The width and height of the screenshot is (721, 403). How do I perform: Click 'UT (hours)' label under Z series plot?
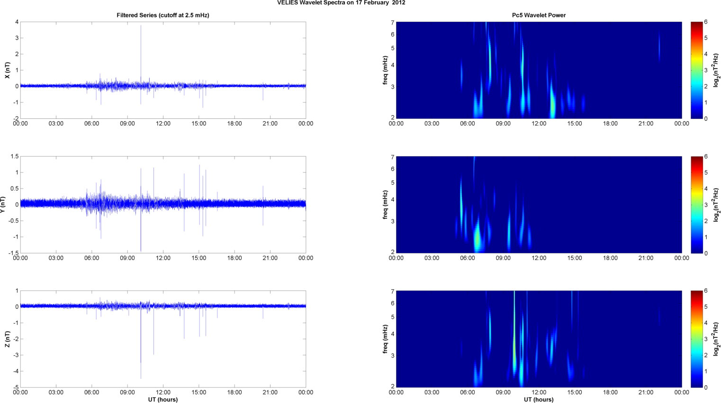tap(163, 400)
